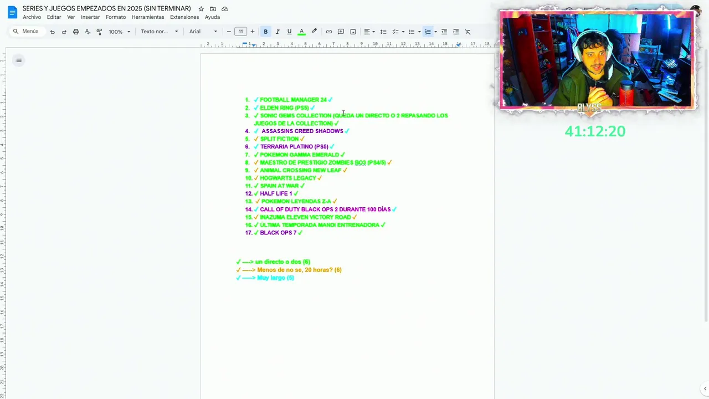Viewport: 709px width, 399px height.
Task: Increase the font size
Action: (253, 32)
